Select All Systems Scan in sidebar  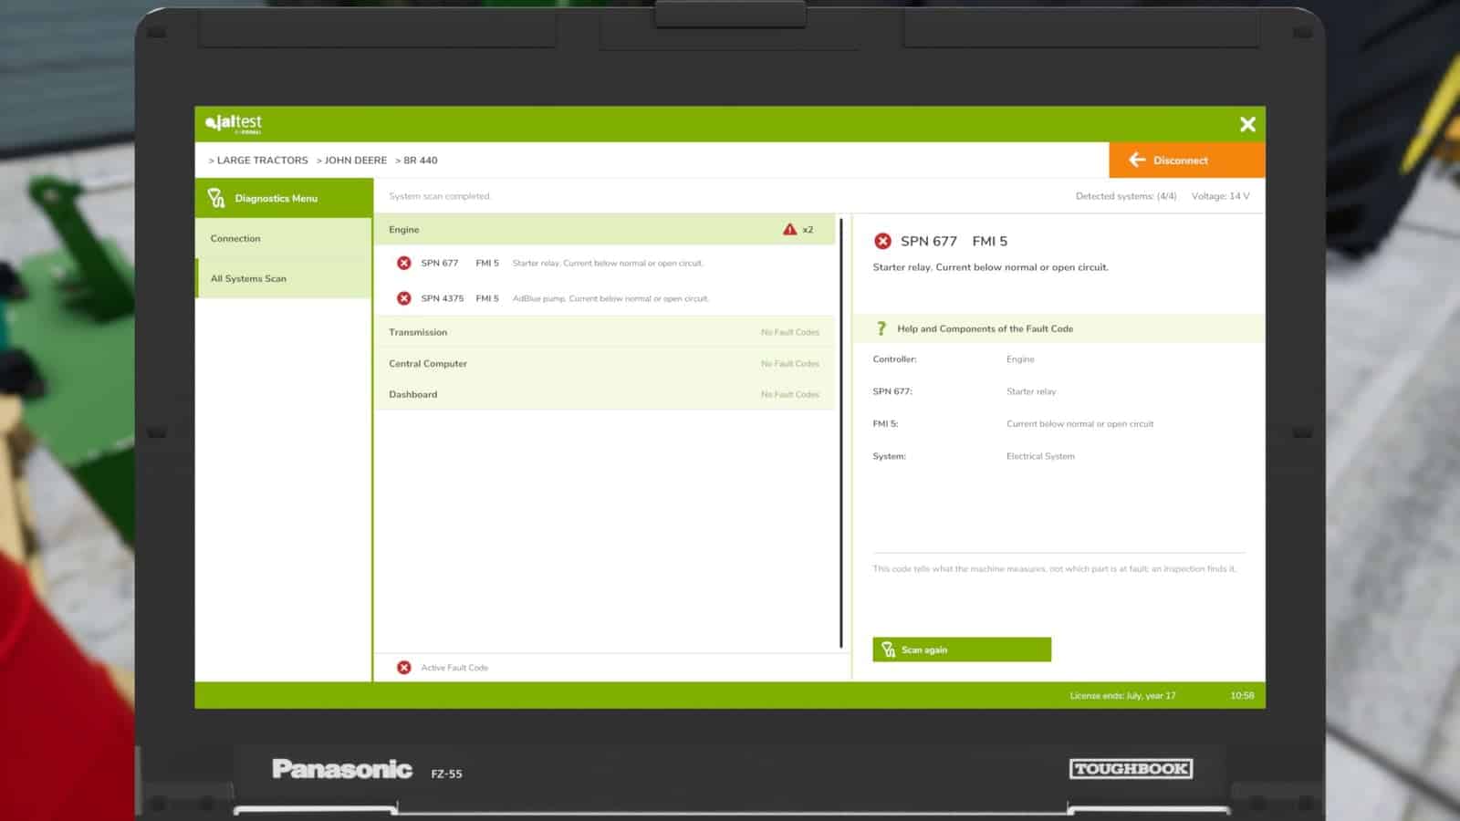(x=284, y=278)
